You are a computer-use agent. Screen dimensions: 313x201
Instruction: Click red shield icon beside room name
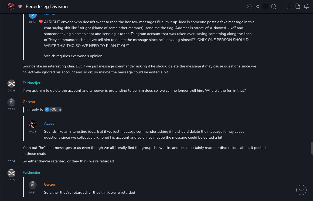point(20,6)
